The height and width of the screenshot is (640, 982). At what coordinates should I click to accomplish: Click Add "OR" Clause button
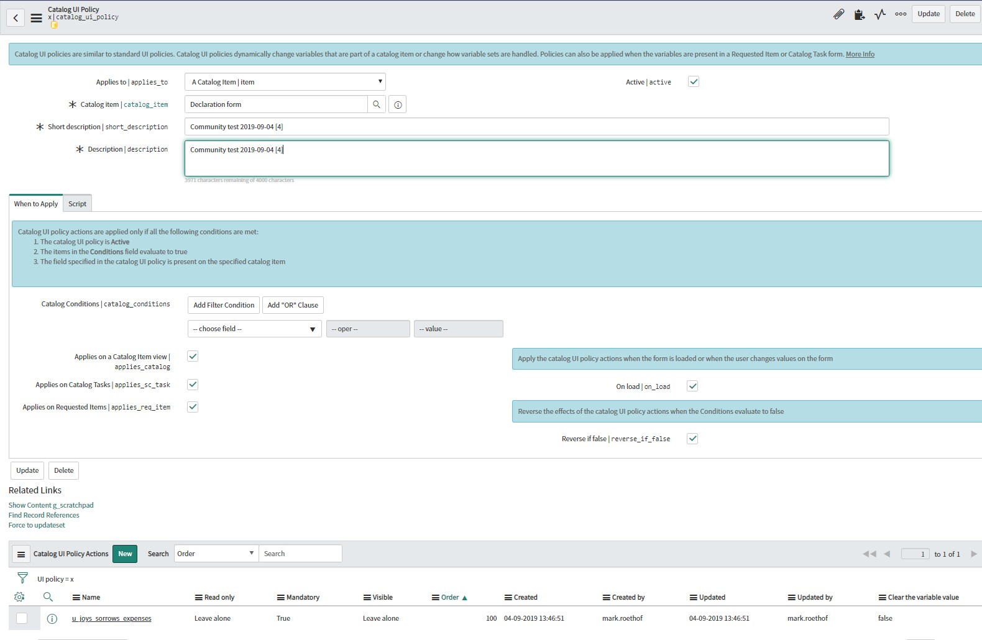tap(293, 305)
